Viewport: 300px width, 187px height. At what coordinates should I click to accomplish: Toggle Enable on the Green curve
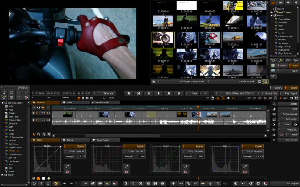coord(193,146)
